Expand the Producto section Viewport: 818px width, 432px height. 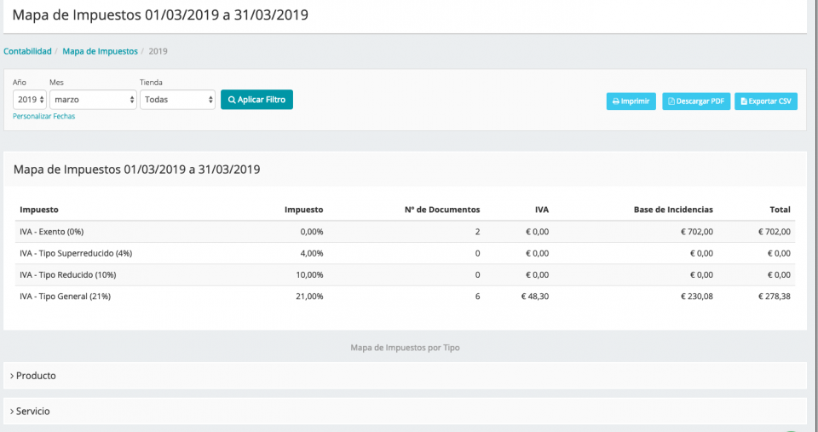pos(36,376)
